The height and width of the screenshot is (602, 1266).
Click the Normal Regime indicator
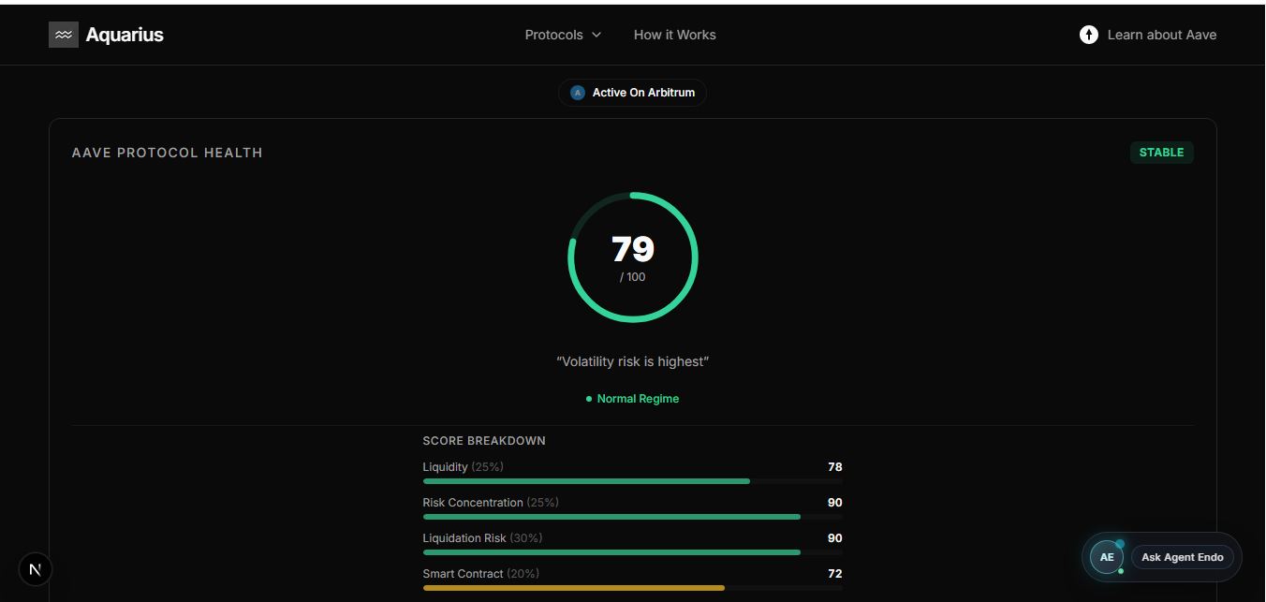(x=632, y=399)
